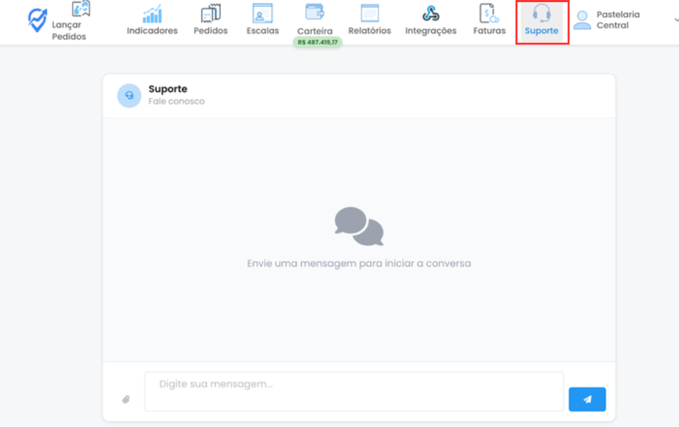Open Relatórios via its report icon
This screenshot has height=427, width=679.
(369, 14)
